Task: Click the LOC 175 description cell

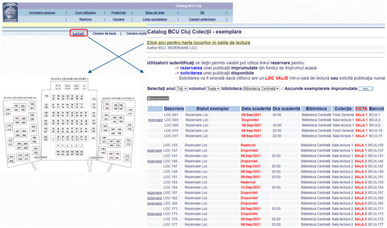Action: point(170,219)
